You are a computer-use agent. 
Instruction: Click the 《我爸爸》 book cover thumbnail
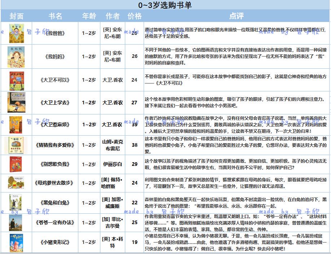coord(17,33)
